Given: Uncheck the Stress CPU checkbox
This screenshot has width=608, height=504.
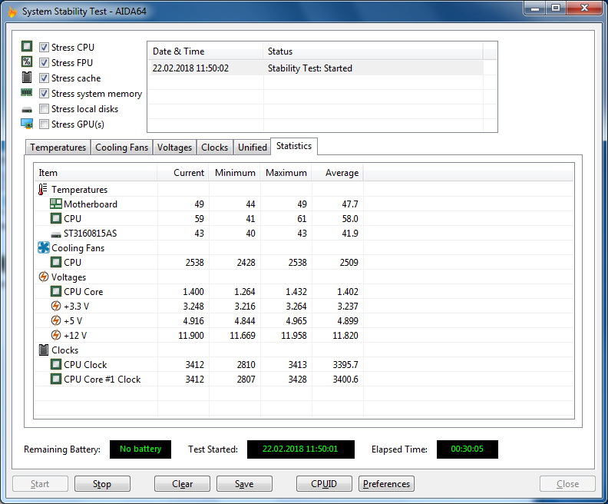Looking at the screenshot, I should [x=45, y=48].
